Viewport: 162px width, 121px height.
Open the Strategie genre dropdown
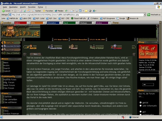(87, 23)
